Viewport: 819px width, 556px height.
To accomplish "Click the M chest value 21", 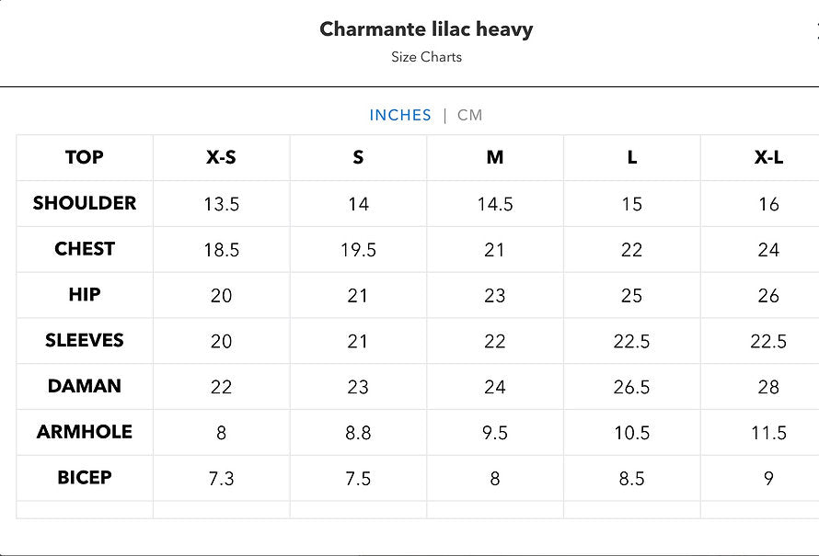I will pyautogui.click(x=495, y=250).
